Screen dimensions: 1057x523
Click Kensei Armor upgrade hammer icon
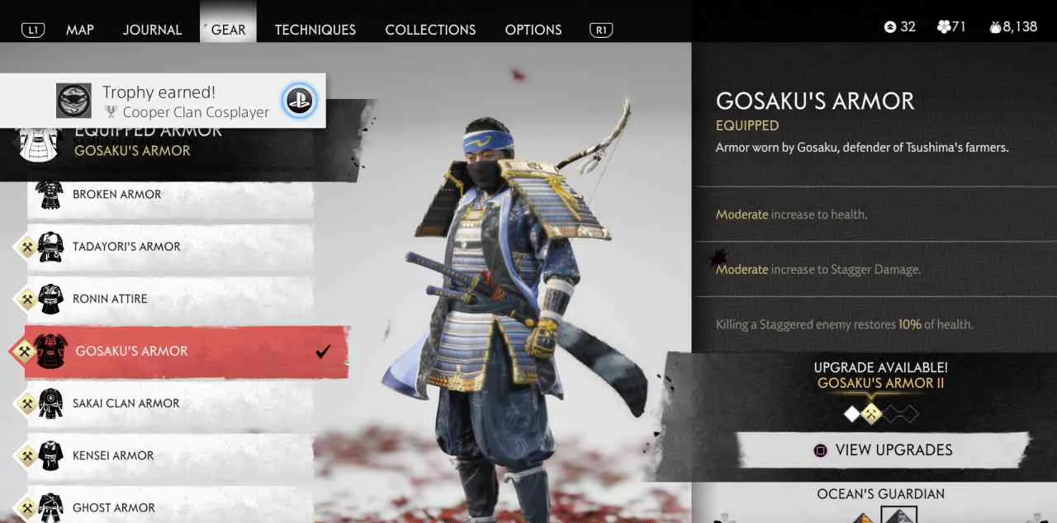pyautogui.click(x=27, y=455)
